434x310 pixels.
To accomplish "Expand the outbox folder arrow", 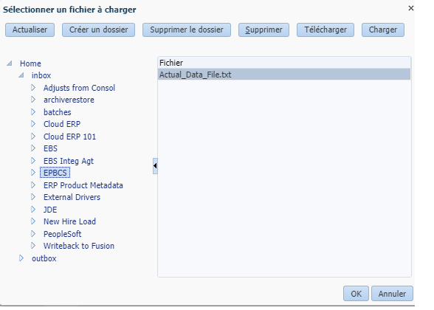I will click(21, 258).
